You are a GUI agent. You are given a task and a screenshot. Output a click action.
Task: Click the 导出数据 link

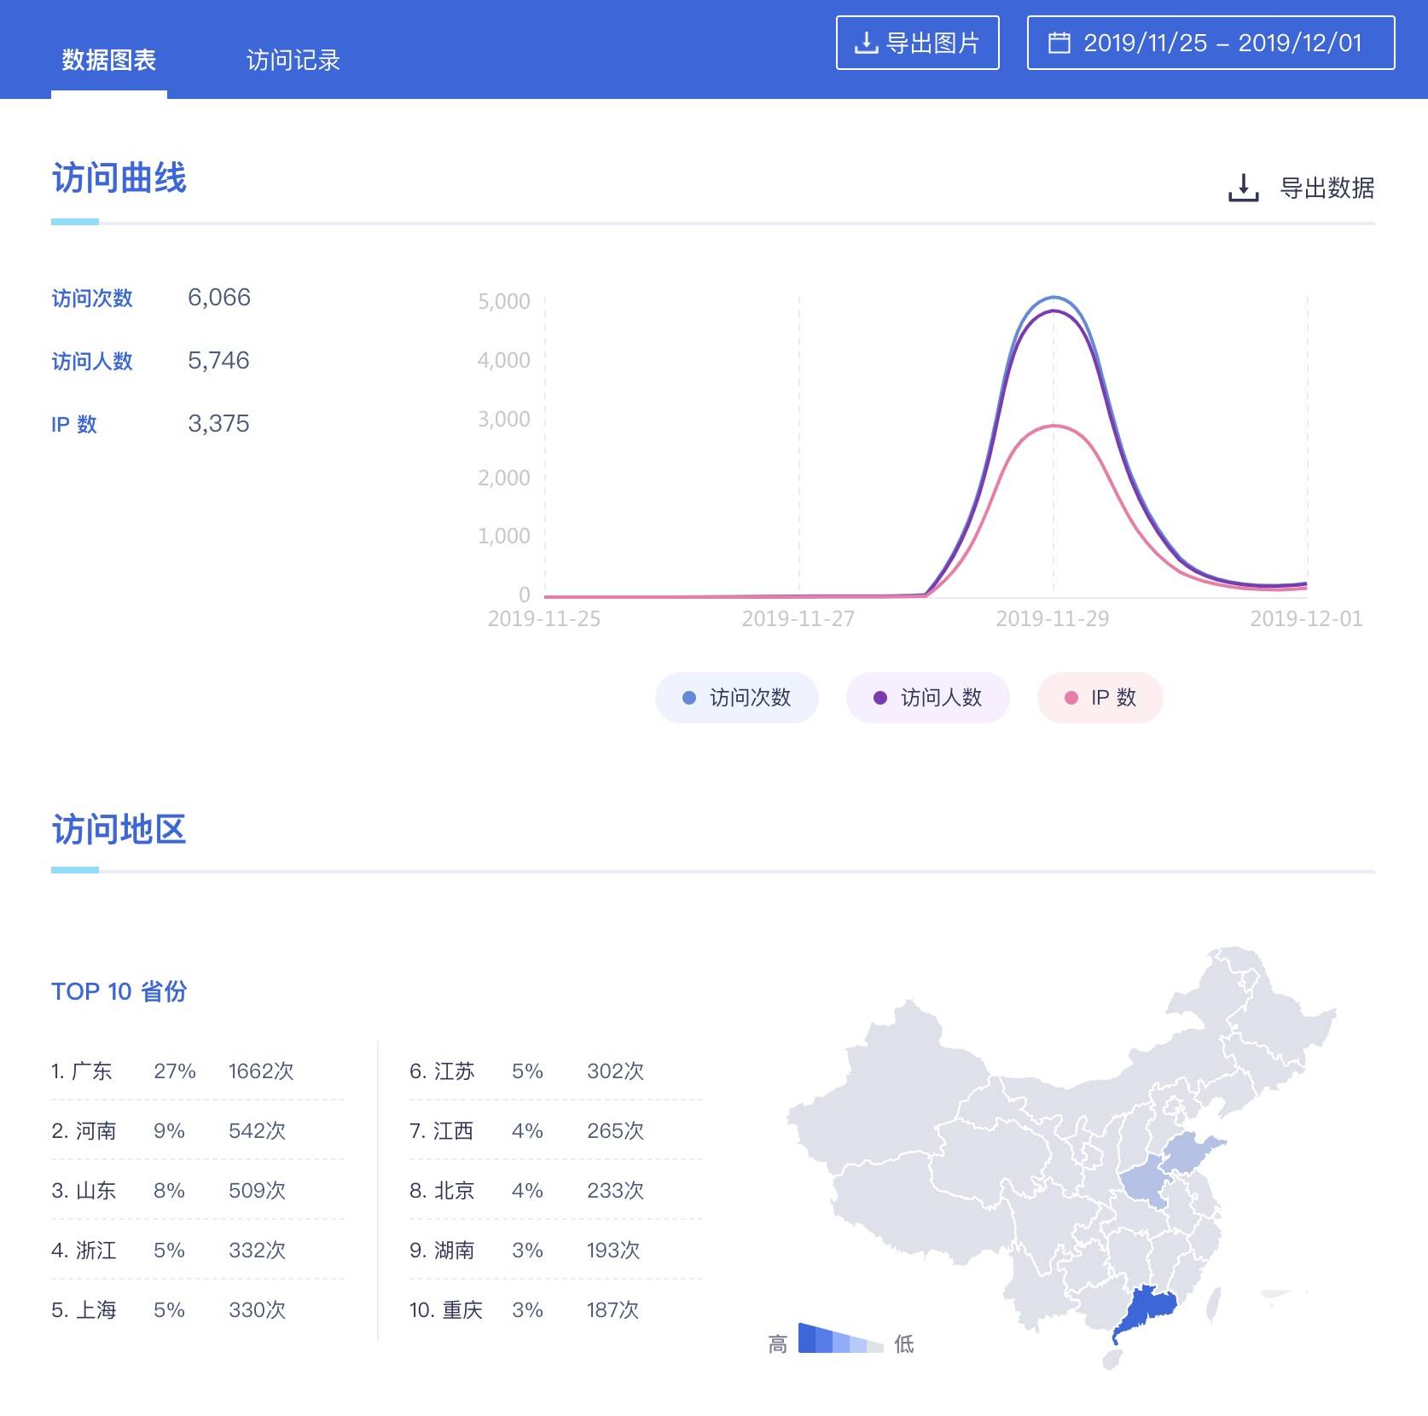pyautogui.click(x=1325, y=189)
